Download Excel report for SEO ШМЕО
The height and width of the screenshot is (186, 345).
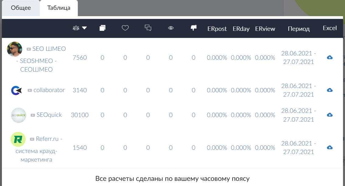pos(329,58)
